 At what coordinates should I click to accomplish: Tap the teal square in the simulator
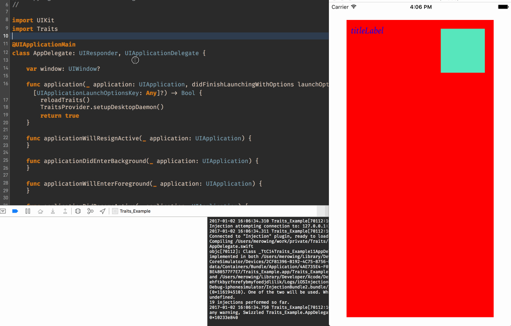point(462,50)
